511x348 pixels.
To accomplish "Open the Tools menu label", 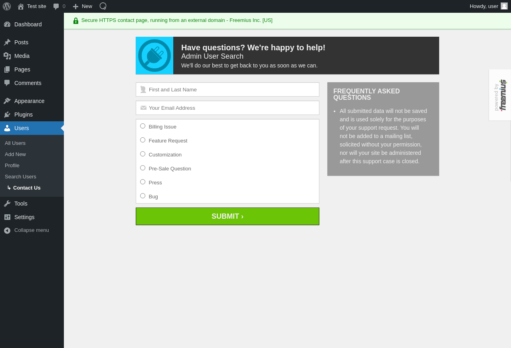I will (x=21, y=204).
